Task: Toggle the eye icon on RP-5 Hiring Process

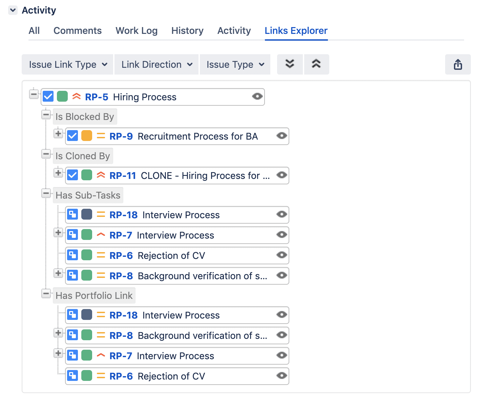Action: pyautogui.click(x=257, y=97)
